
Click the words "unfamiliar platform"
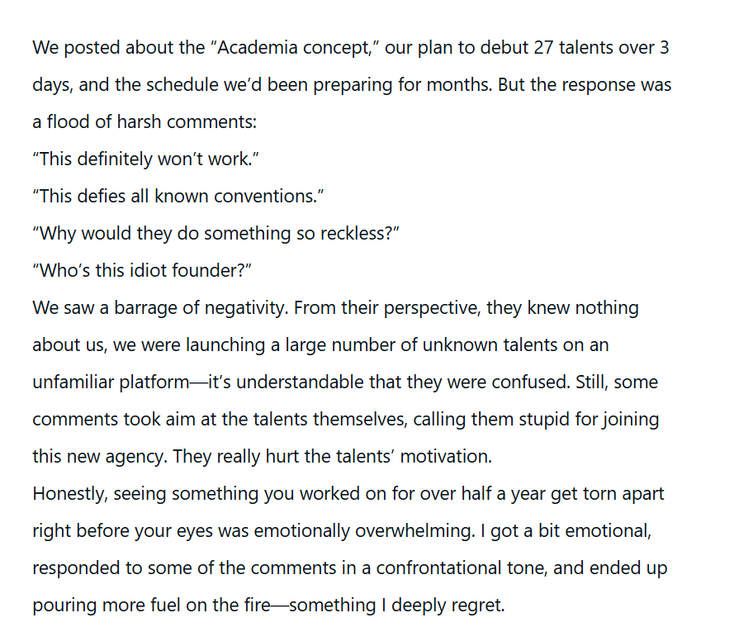click(111, 382)
